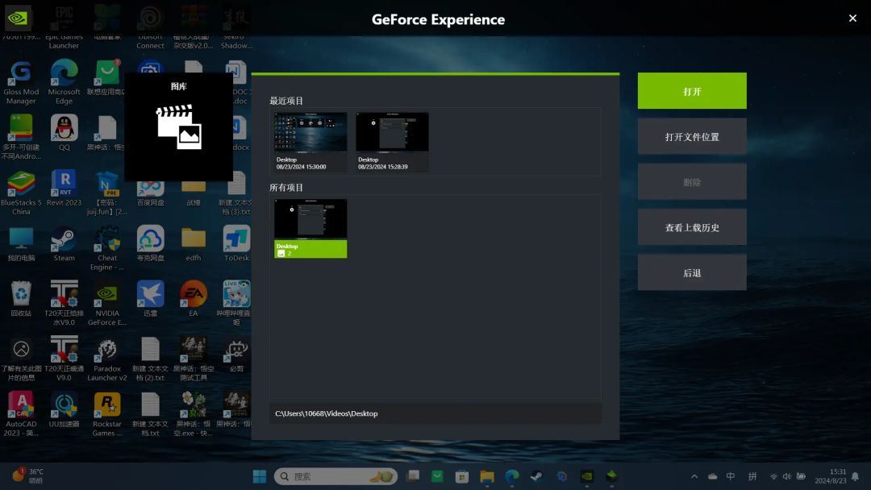Viewport: 871px width, 490px height.
Task: Click the taskbar 搜索 search box
Action: (335, 476)
